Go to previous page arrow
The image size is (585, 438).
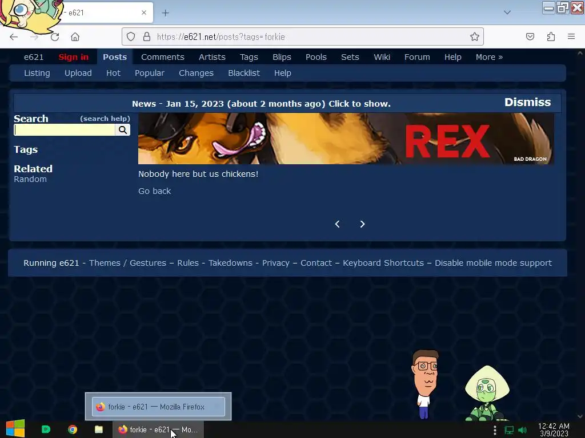(x=337, y=224)
